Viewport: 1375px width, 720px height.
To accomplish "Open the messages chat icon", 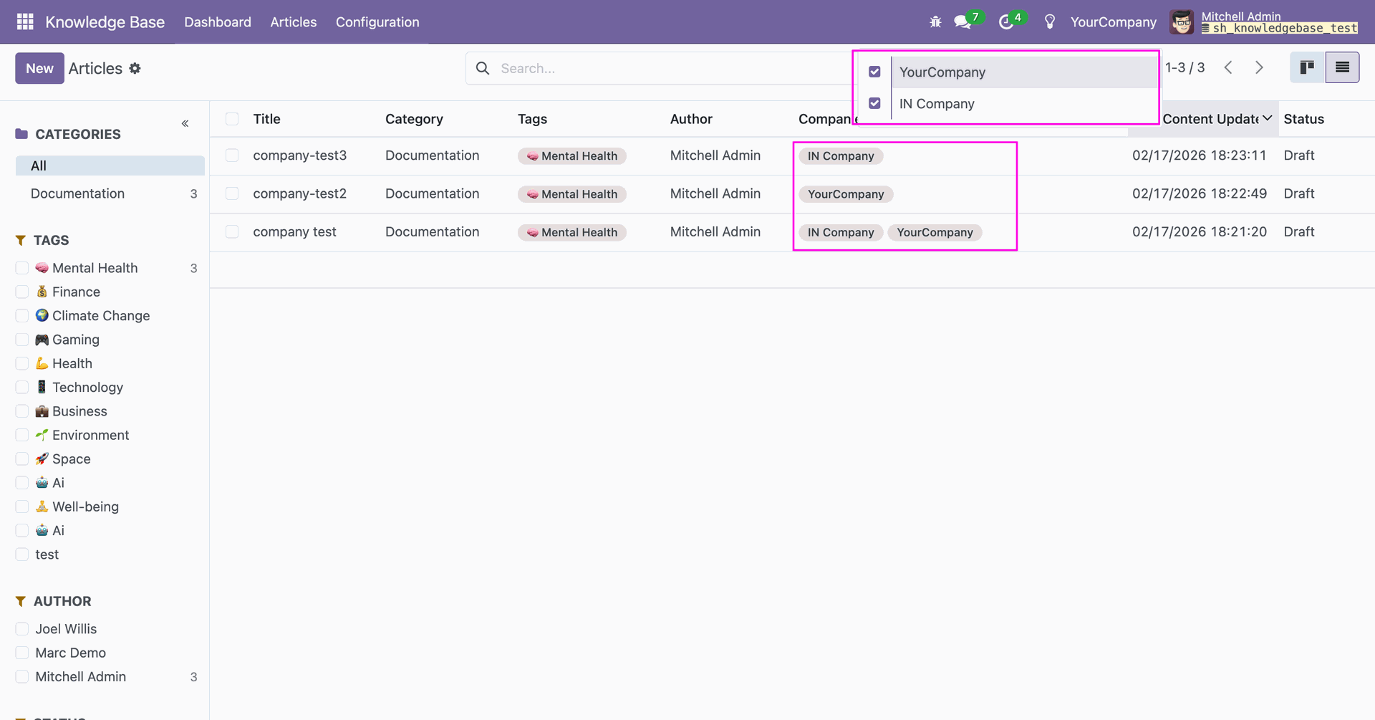I will click(962, 22).
